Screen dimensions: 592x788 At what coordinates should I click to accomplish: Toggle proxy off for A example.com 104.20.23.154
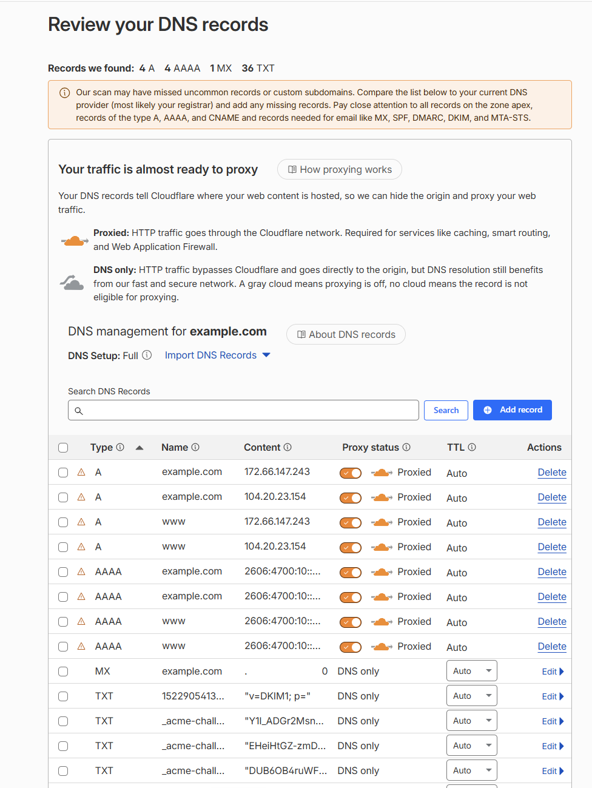(351, 498)
